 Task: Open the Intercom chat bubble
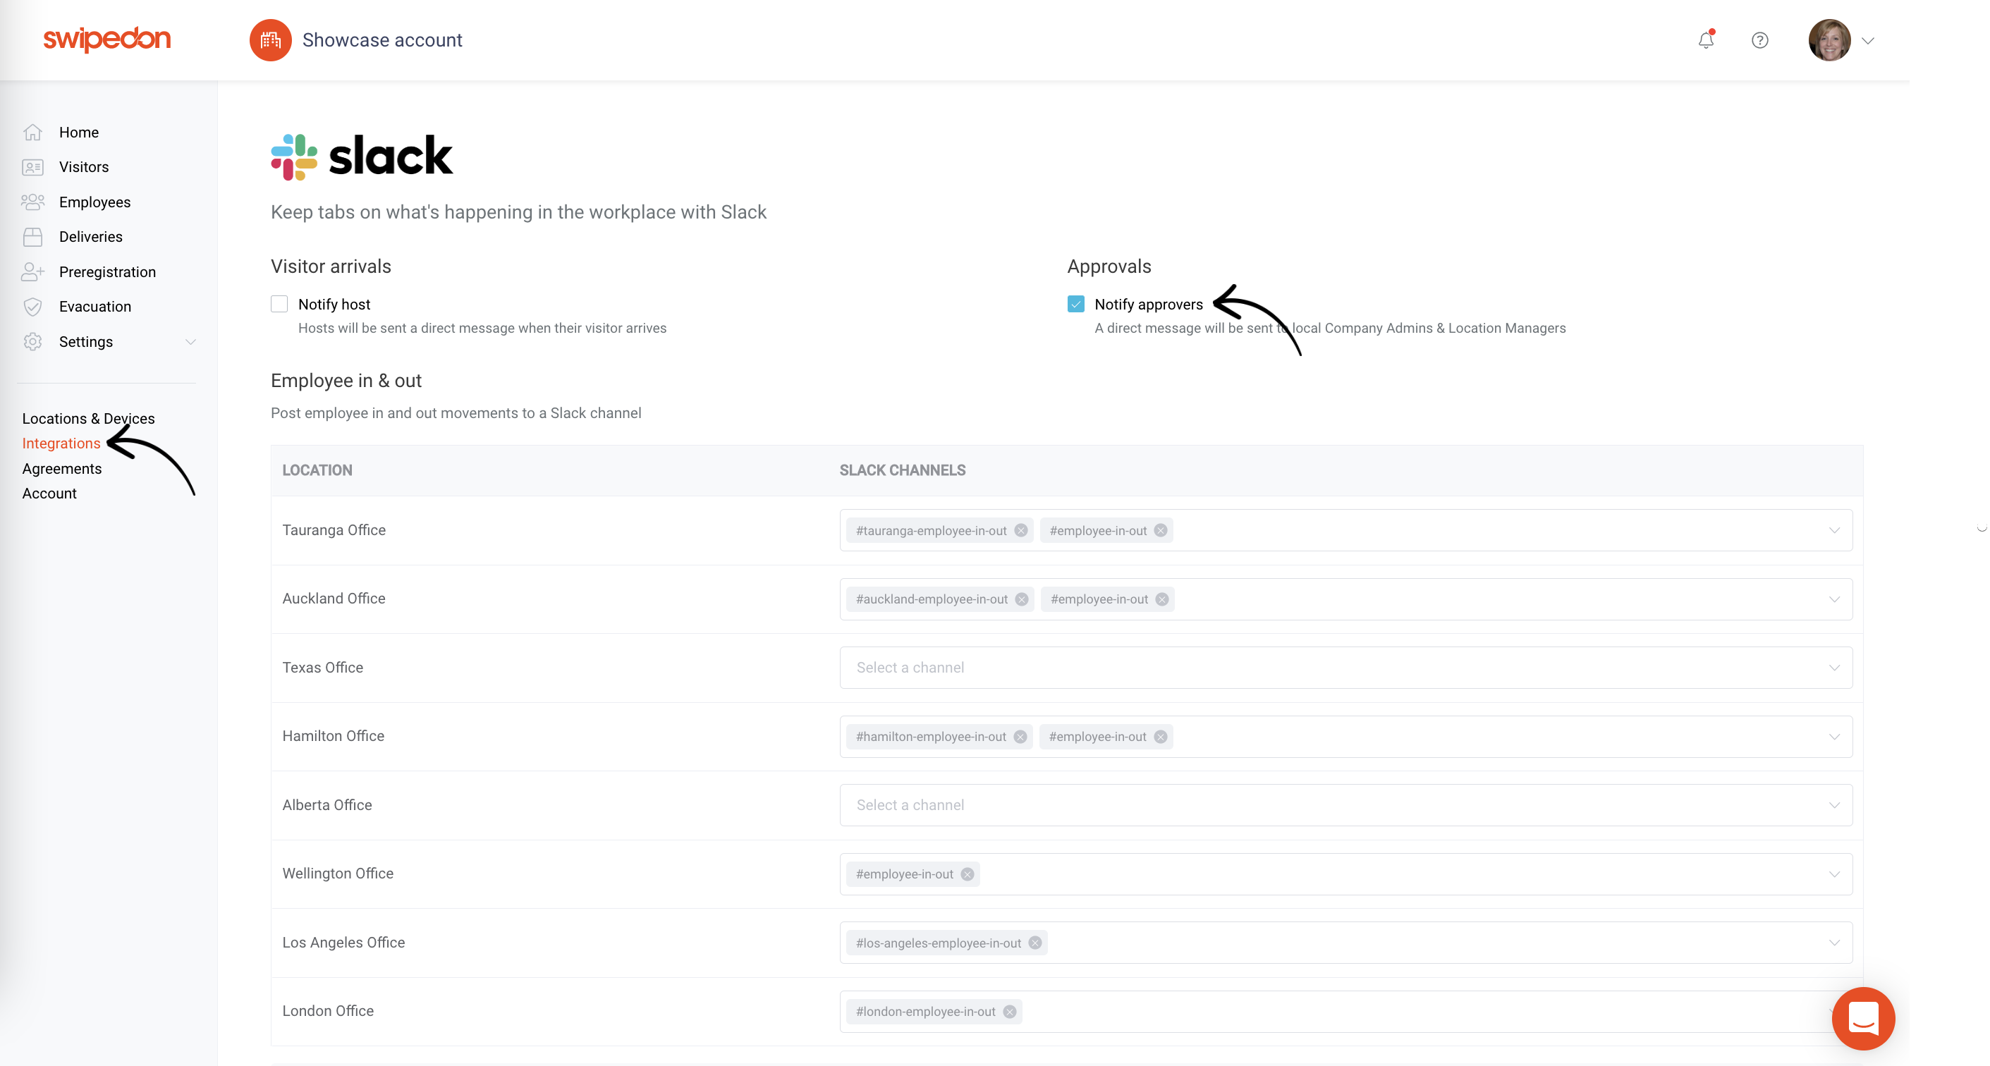coord(1862,1018)
